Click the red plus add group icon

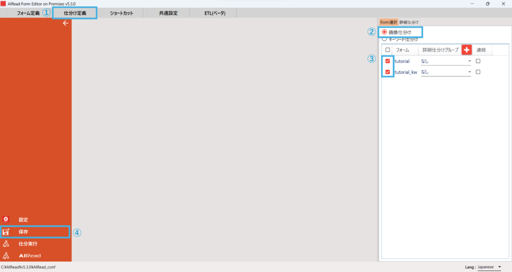tap(466, 50)
